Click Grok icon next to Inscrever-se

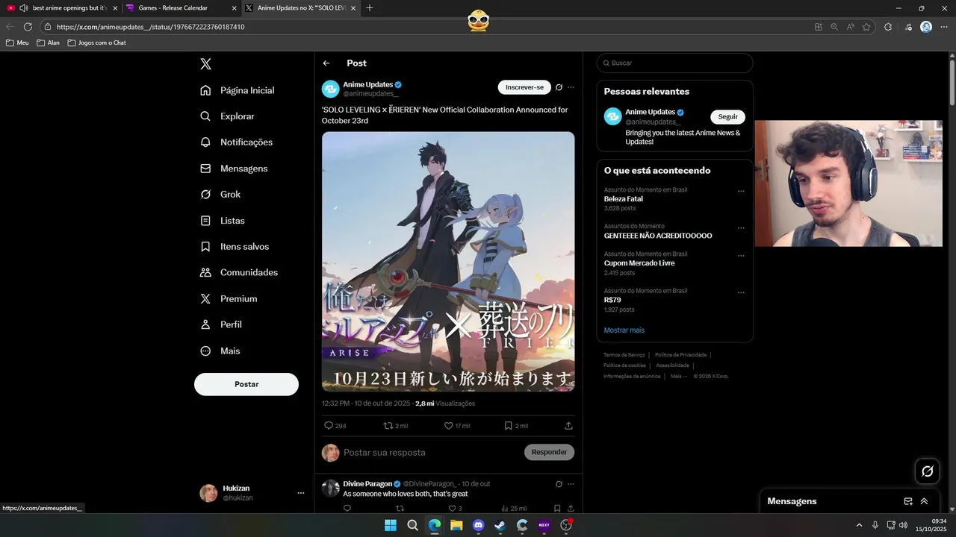(x=559, y=87)
